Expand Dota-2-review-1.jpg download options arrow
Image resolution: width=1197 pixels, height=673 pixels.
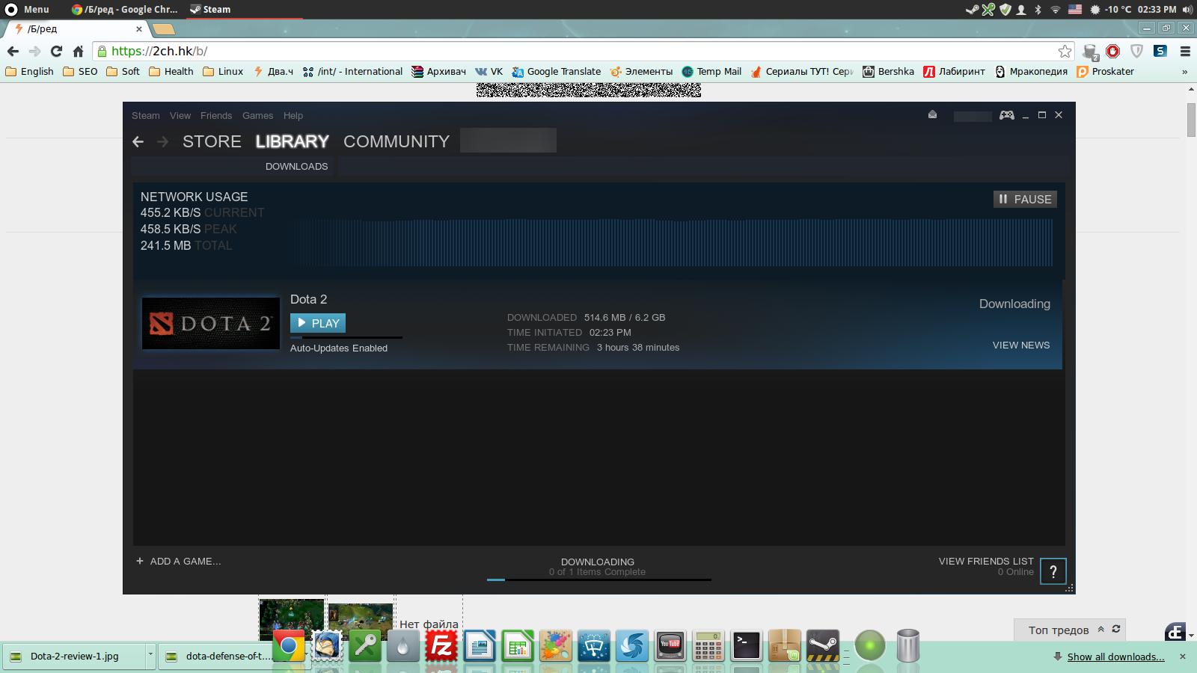pos(150,655)
